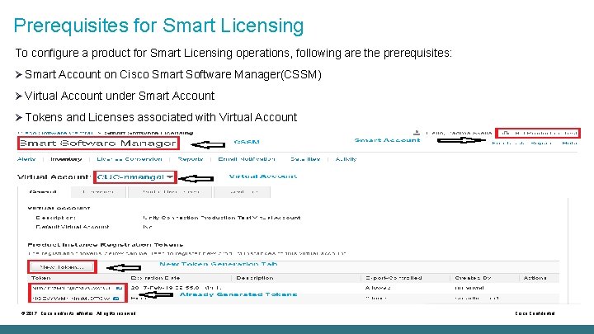
Task: Click the first row's Created By cell
Action: click(x=469, y=288)
